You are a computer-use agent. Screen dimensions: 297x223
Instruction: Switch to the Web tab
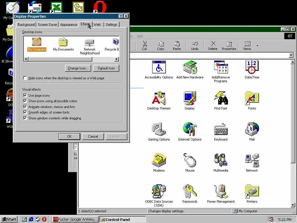(97, 25)
